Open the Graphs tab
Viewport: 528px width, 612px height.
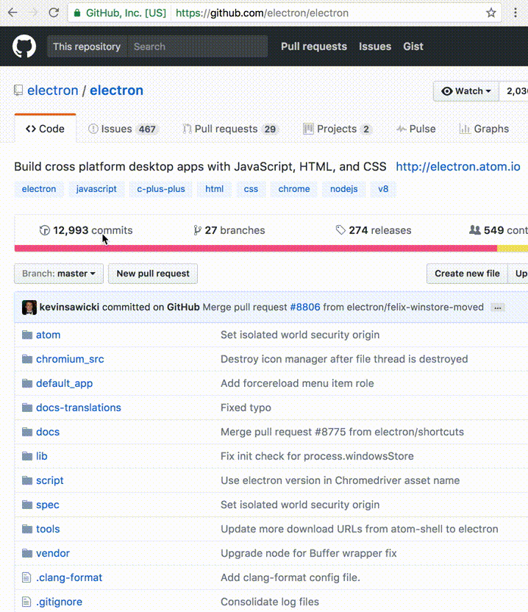tap(484, 129)
